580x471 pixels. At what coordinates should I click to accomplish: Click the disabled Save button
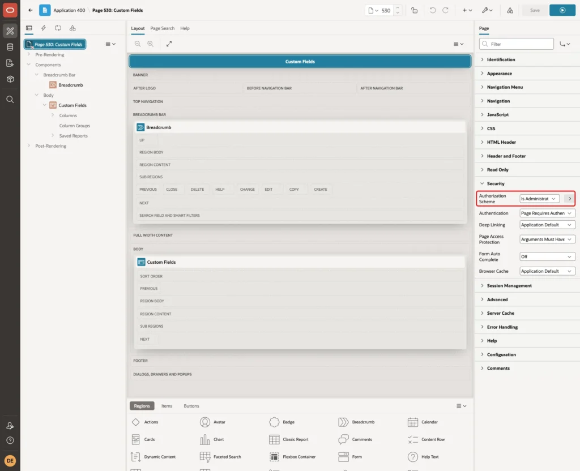click(535, 10)
